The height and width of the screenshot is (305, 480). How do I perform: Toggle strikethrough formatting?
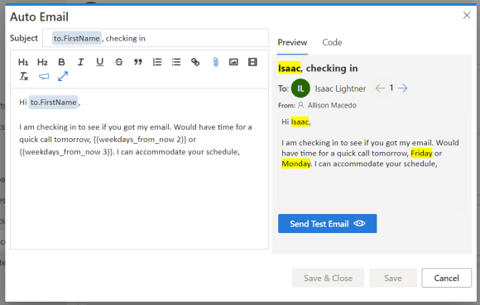pyautogui.click(x=119, y=62)
